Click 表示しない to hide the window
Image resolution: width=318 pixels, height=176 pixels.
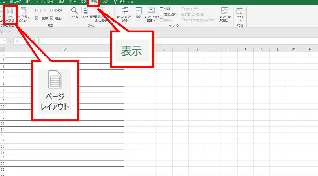(167, 14)
